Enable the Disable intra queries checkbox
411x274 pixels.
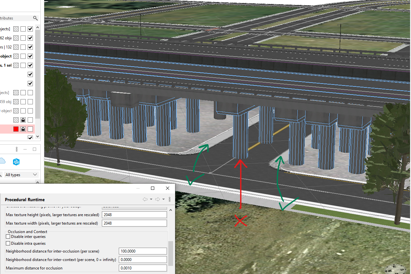click(7, 243)
